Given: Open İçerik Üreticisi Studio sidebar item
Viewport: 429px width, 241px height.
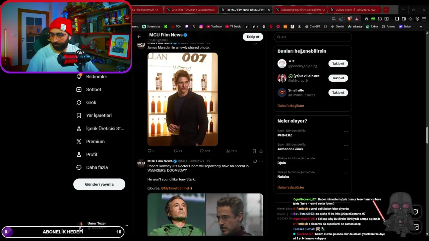Looking at the screenshot, I should [x=100, y=129].
